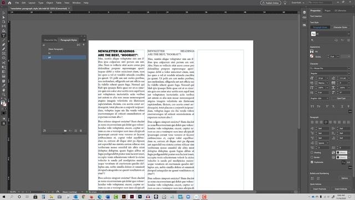Select the Gradient Swatch tool
Viewport: 355px width, 200px height.
pos(4,72)
